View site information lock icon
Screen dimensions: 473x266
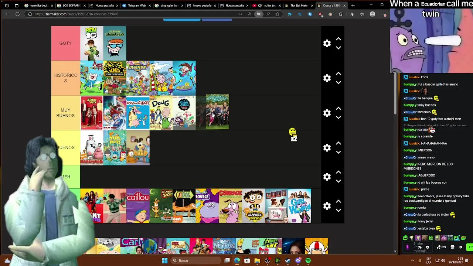[x=30, y=14]
